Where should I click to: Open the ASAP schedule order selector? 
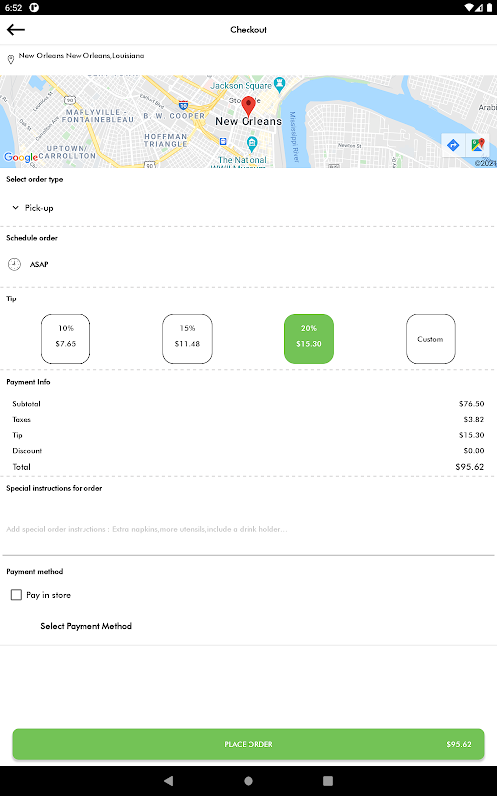[29, 264]
